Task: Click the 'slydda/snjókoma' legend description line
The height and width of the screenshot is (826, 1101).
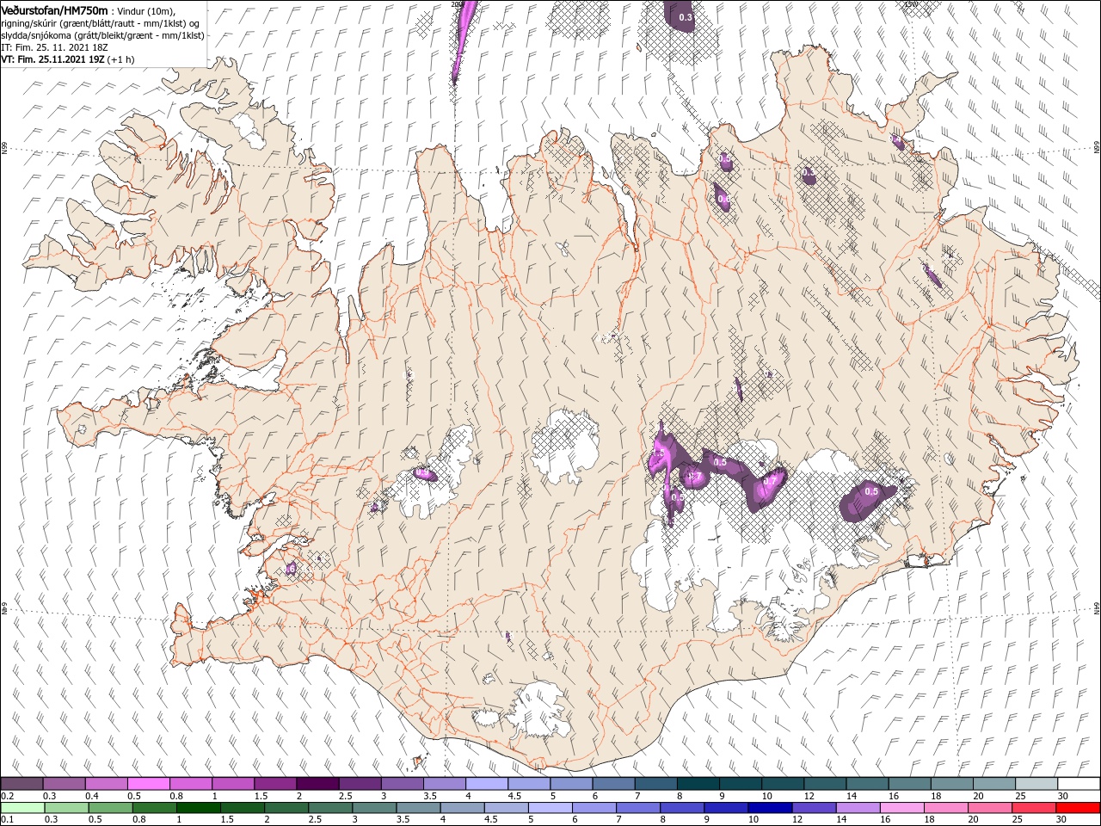Action: (x=102, y=35)
